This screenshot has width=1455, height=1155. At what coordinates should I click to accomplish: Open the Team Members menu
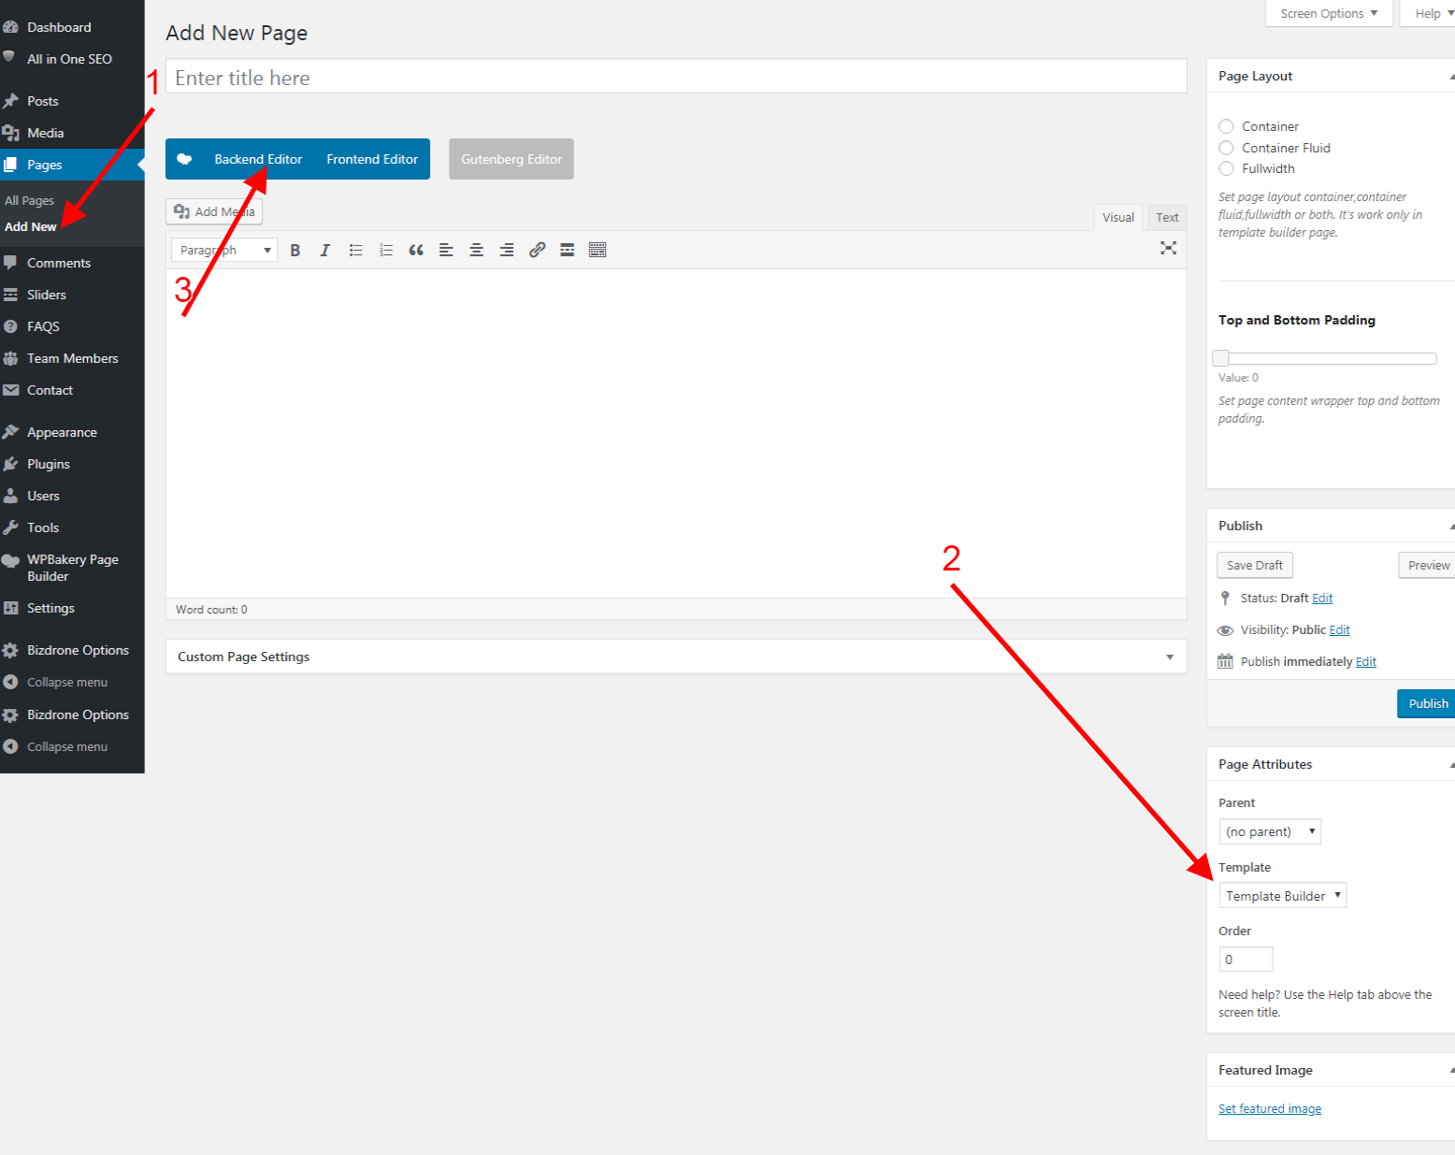[72, 358]
